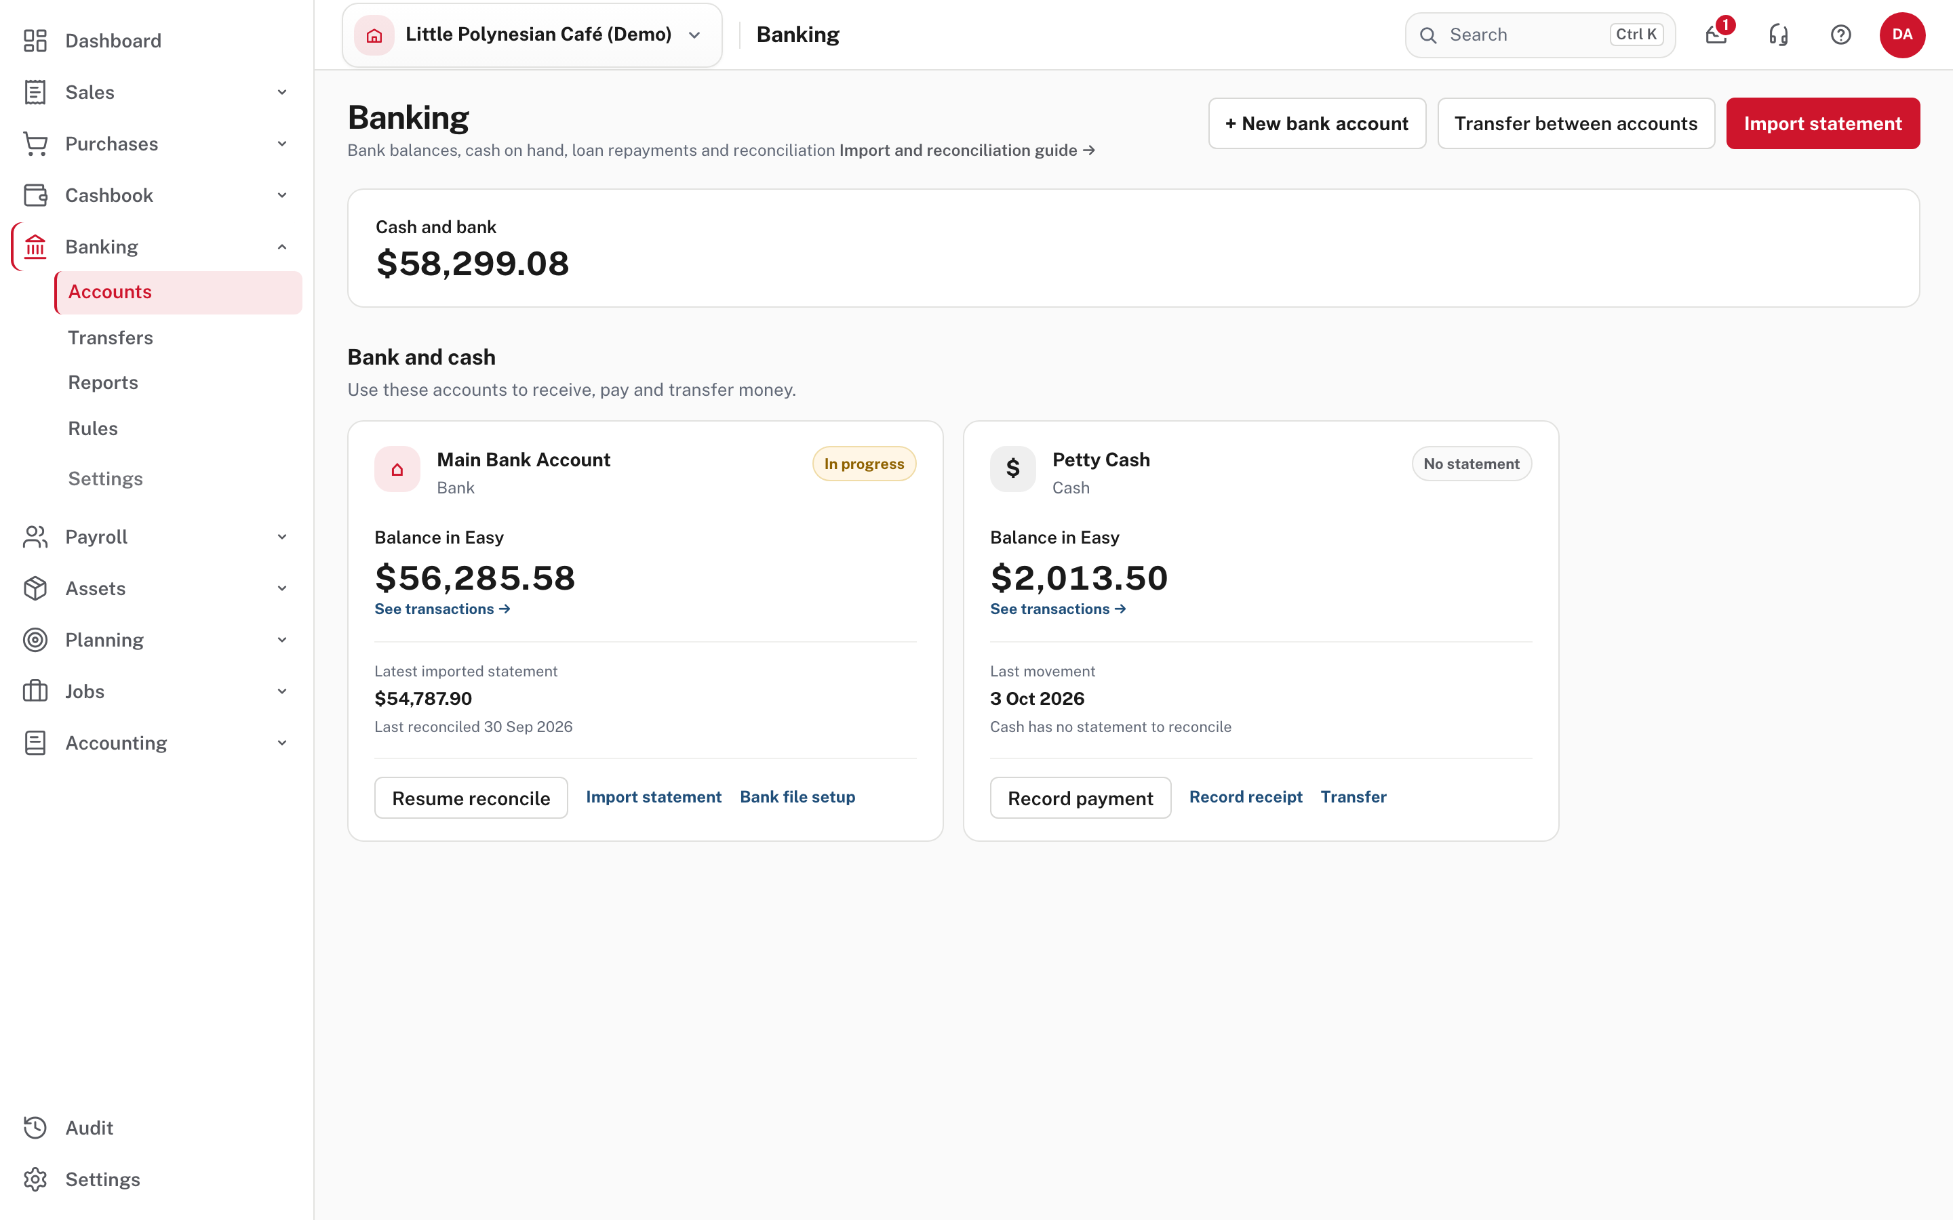Click the Sales receipt icon
Image resolution: width=1953 pixels, height=1220 pixels.
coord(35,92)
